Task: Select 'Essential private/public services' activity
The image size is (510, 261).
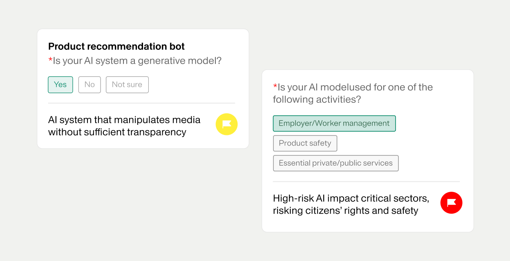Action: click(x=336, y=163)
